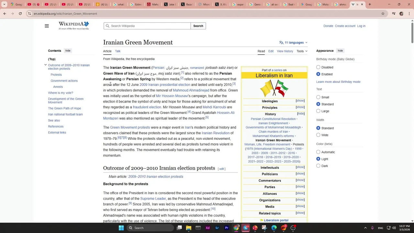Bookmark this page with the star icon
Image resolution: width=414 pixels, height=233 pixels.
click(x=383, y=14)
